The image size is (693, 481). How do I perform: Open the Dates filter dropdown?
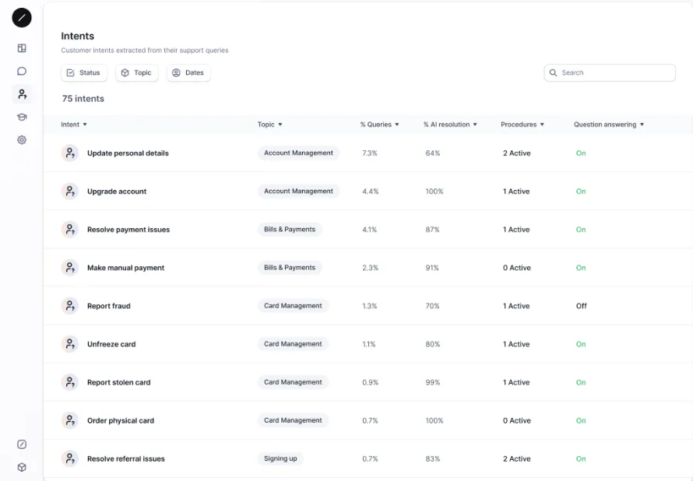188,72
